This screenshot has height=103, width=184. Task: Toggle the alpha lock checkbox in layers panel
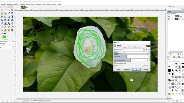[175, 14]
